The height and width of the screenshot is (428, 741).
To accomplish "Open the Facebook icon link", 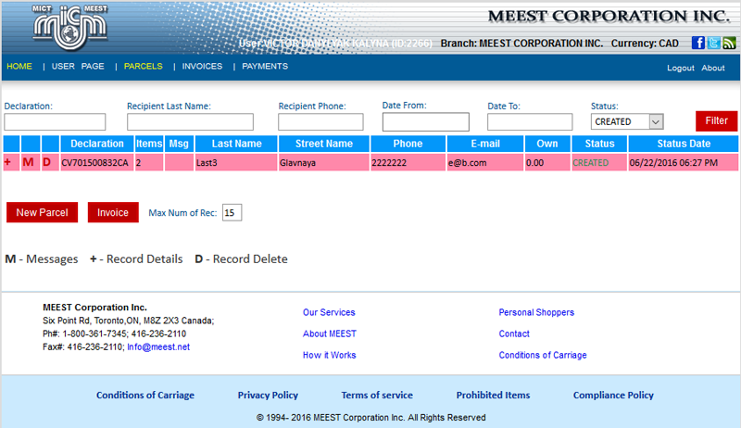I will coord(698,43).
